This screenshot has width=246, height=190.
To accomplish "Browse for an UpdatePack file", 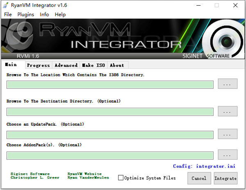I will tap(228, 134).
